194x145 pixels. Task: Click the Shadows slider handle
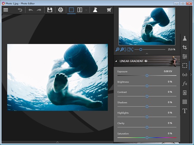tap(147, 107)
